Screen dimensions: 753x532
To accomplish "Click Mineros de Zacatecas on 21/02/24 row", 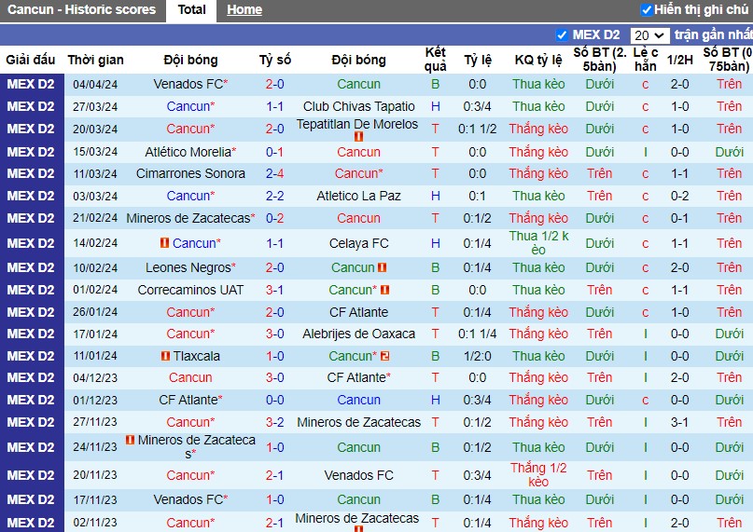I will click(x=188, y=218).
